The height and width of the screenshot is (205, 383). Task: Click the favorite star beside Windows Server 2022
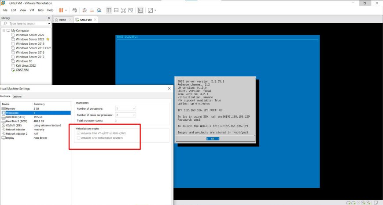(48, 39)
